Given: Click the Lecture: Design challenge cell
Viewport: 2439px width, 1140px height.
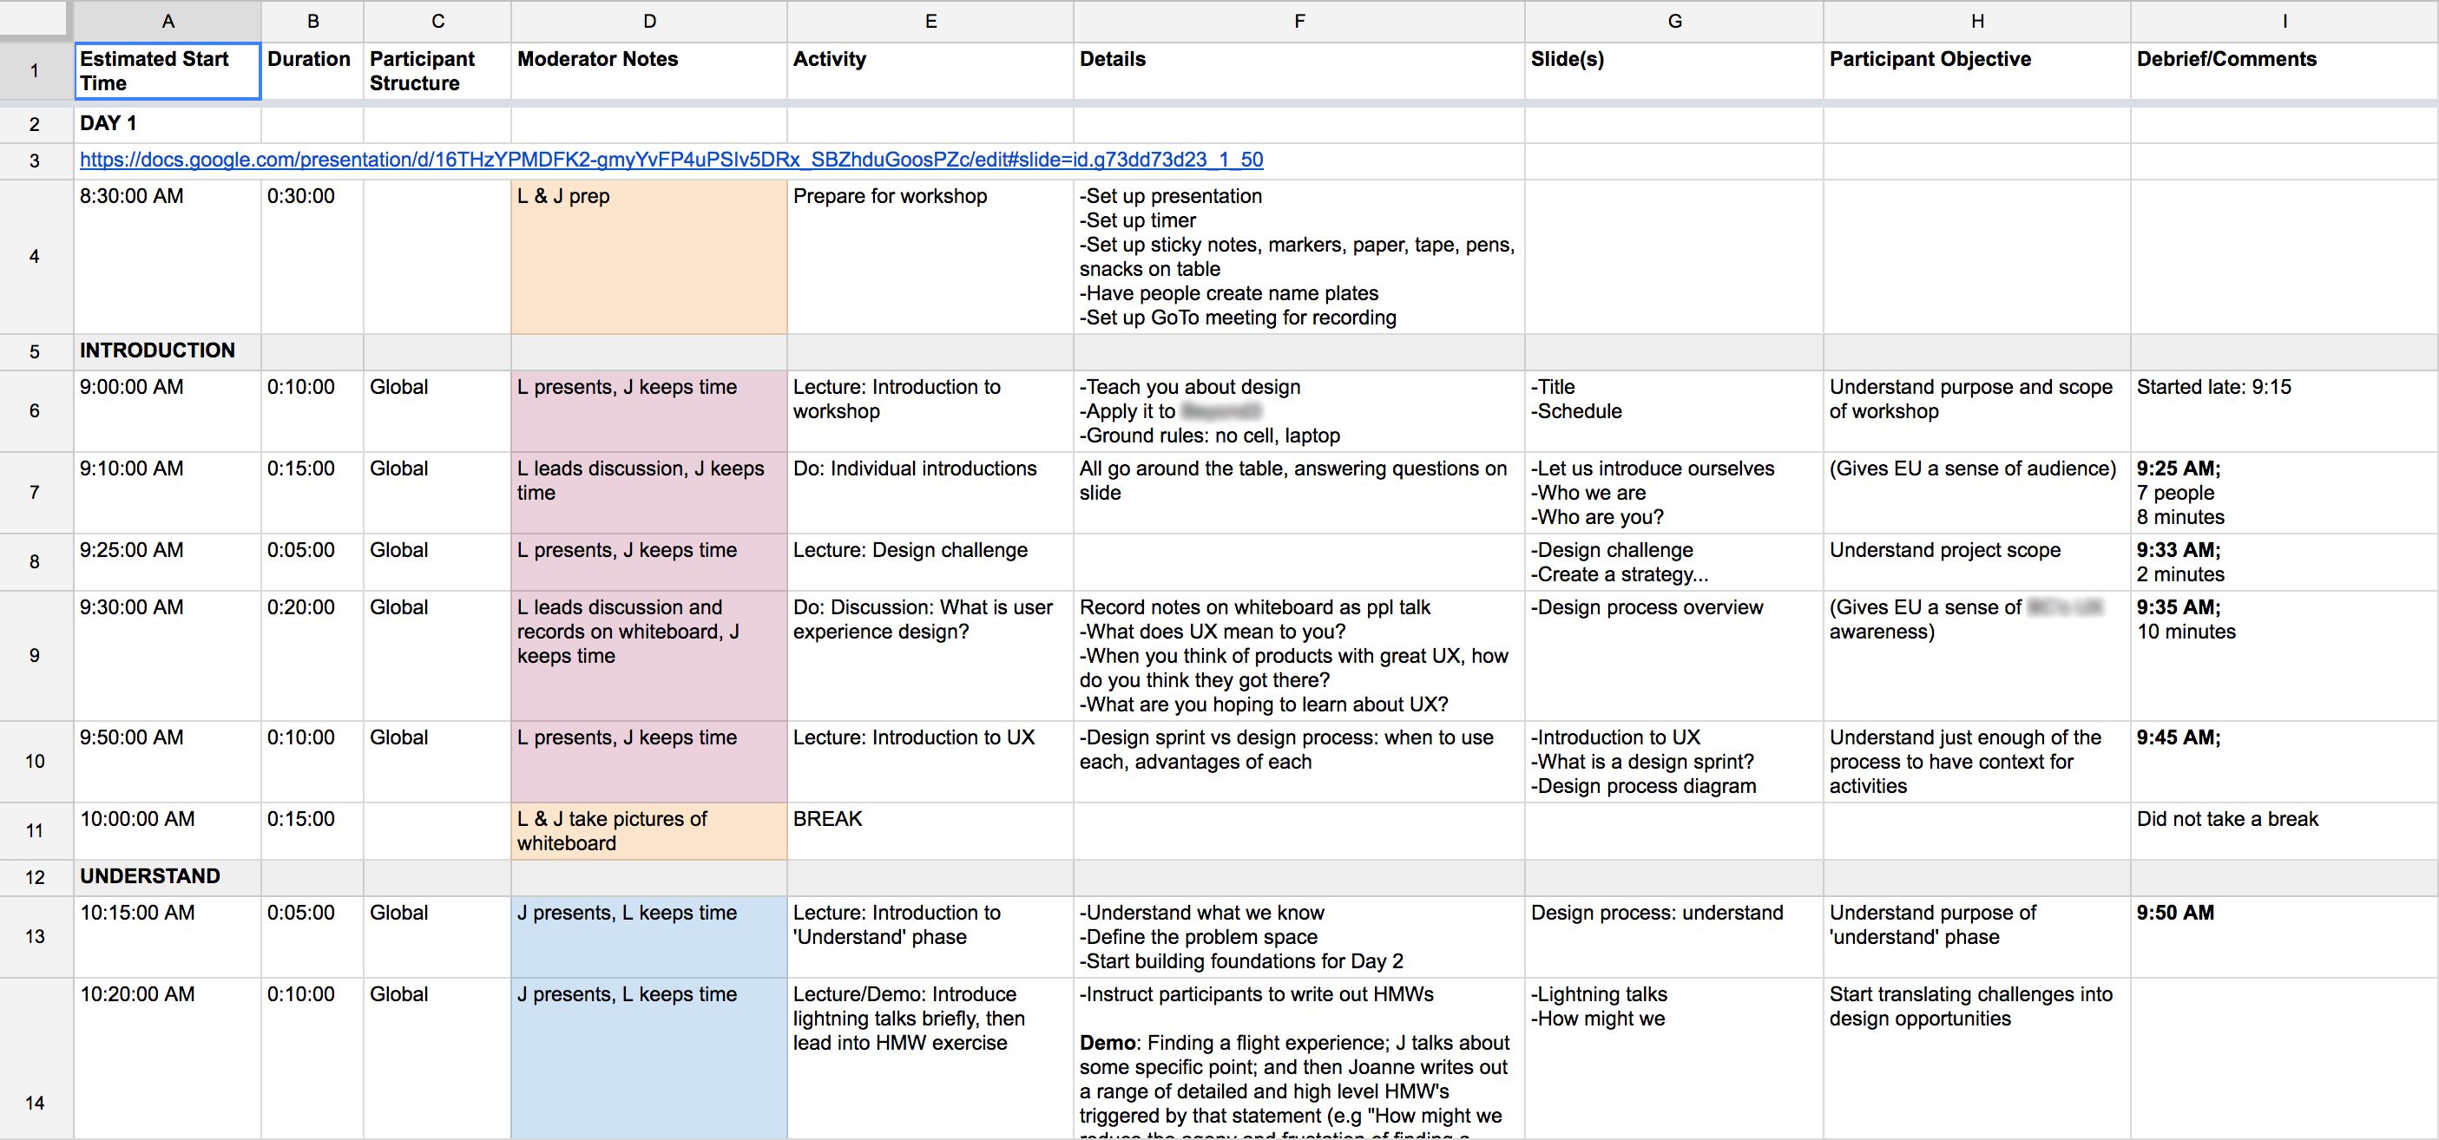Looking at the screenshot, I should click(930, 562).
